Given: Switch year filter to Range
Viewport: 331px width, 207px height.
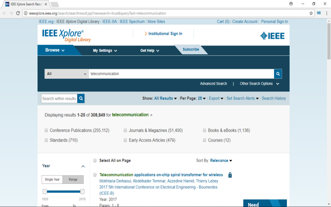Looking at the screenshot, I should [x=73, y=180].
